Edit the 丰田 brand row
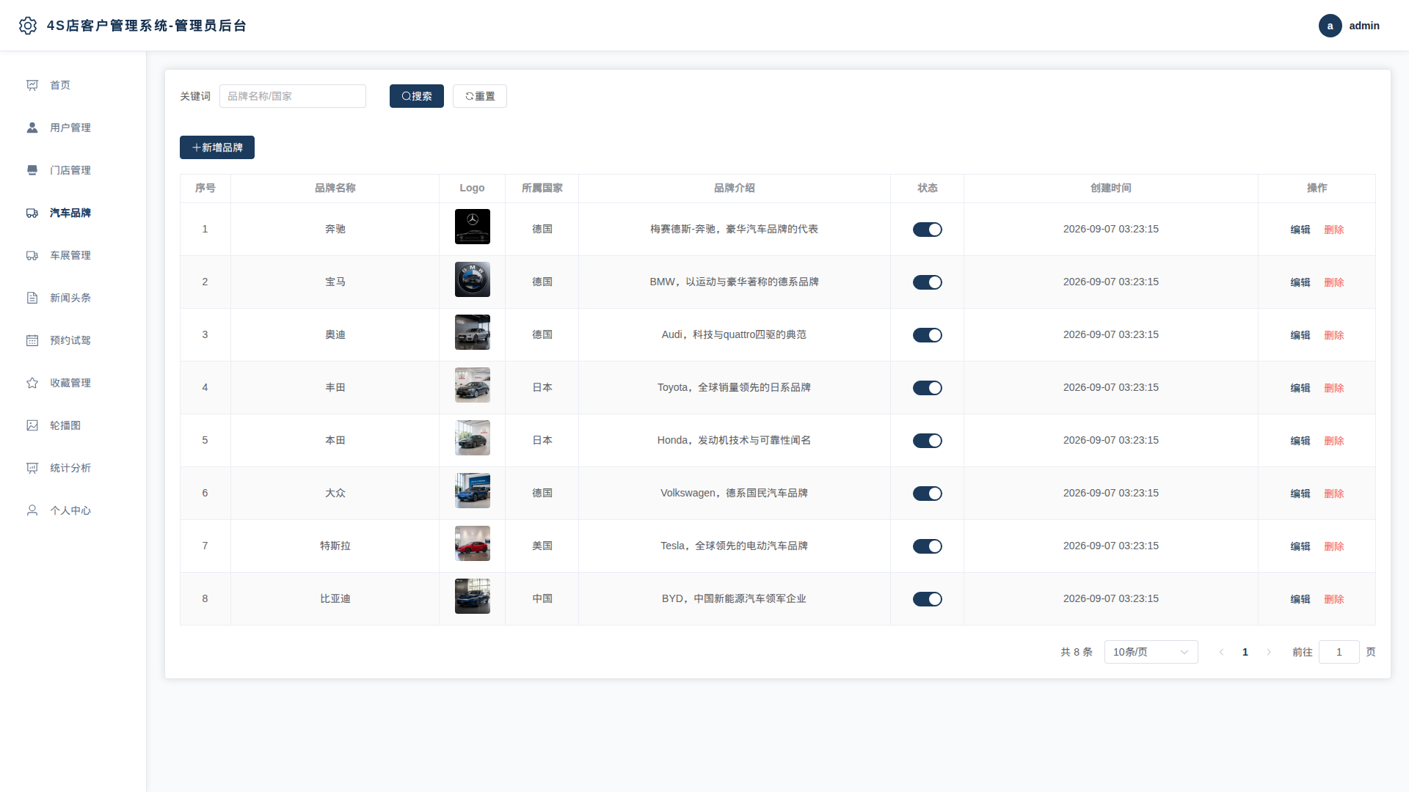The width and height of the screenshot is (1409, 792). coord(1300,388)
